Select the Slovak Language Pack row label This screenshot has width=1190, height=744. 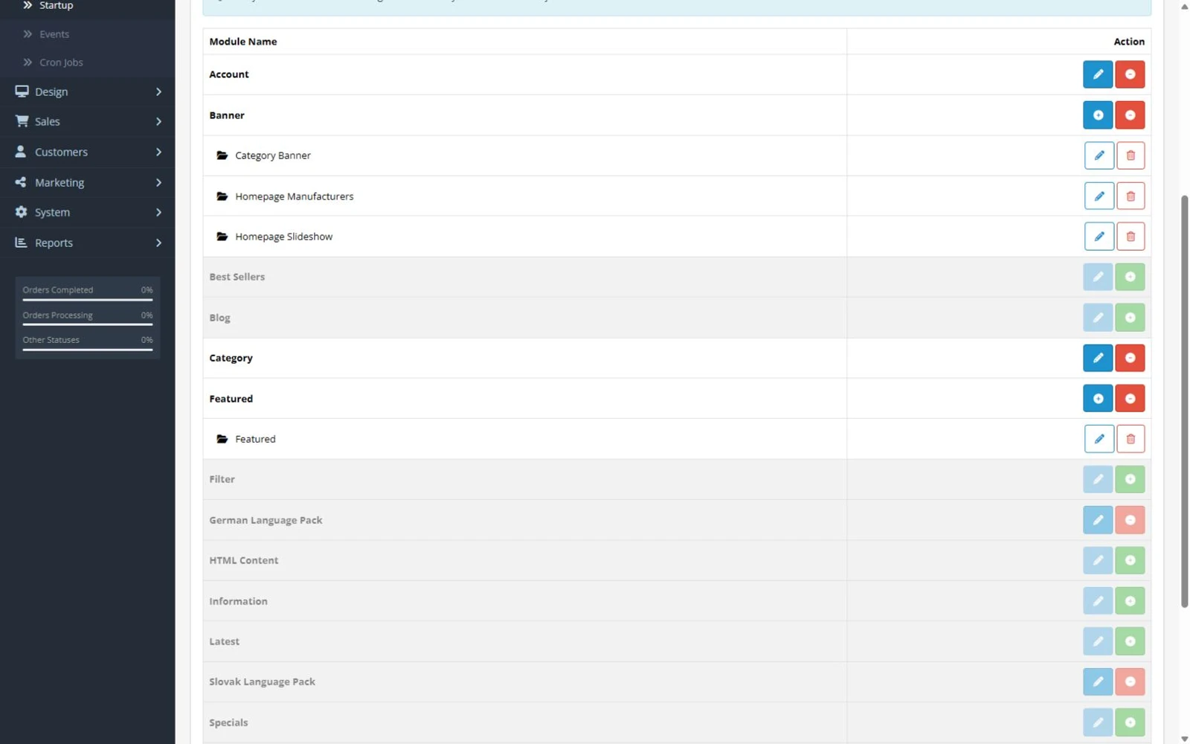pos(263,682)
